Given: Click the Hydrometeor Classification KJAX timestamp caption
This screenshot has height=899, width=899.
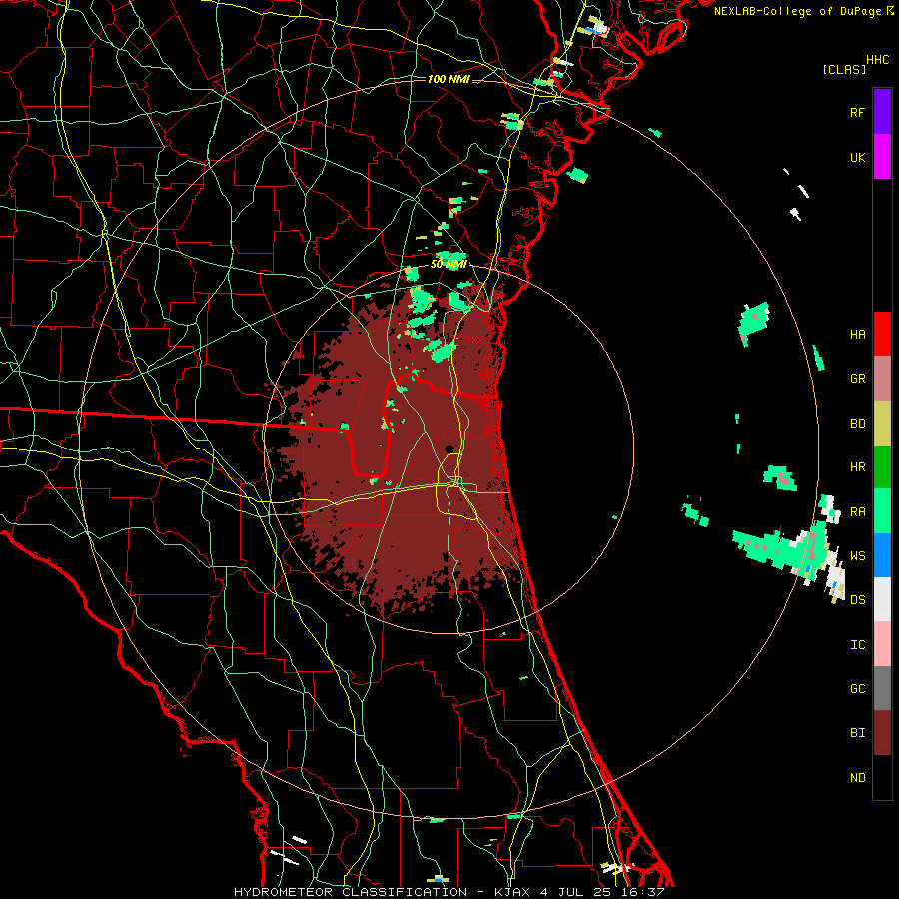Looking at the screenshot, I should coord(449,892).
